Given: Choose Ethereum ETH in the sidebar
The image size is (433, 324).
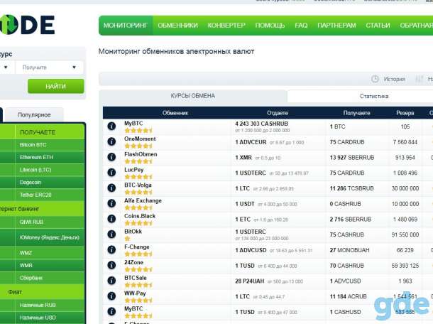Looking at the screenshot, I should coord(36,157).
